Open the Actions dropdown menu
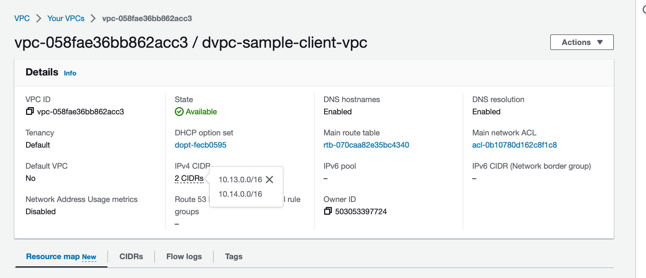Image resolution: width=646 pixels, height=278 pixels. click(x=582, y=42)
